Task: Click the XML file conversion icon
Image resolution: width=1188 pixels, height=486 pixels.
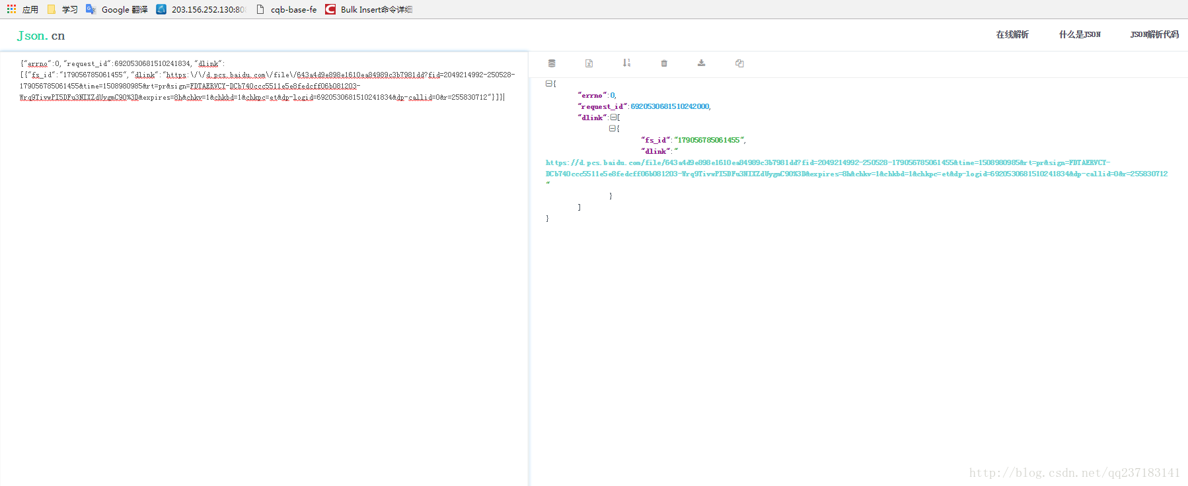Action: 589,63
